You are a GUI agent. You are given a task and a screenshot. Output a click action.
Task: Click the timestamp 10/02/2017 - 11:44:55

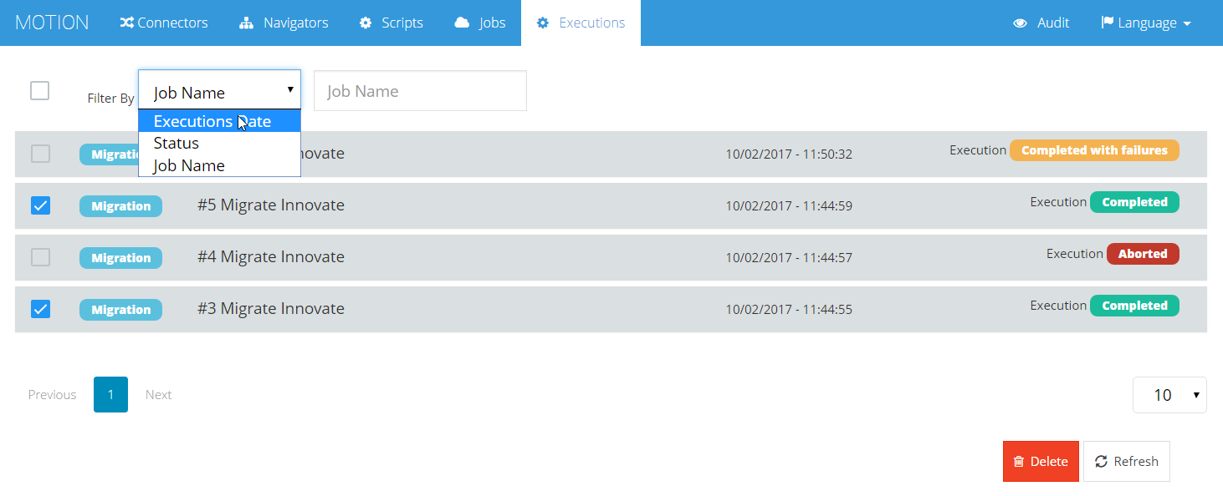point(789,310)
